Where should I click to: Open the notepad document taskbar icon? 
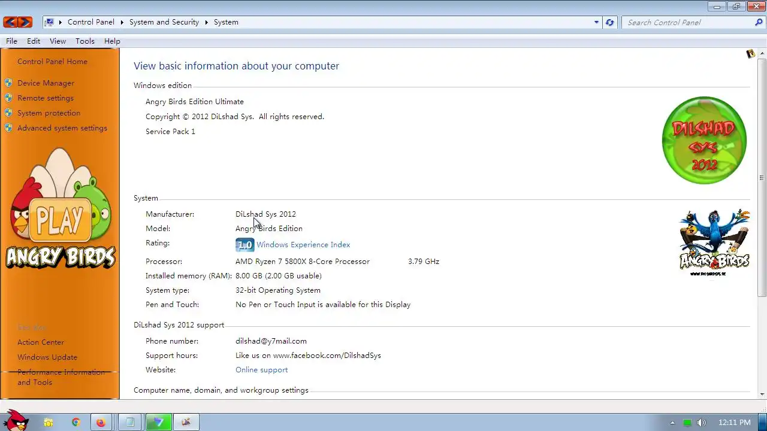pyautogui.click(x=129, y=422)
